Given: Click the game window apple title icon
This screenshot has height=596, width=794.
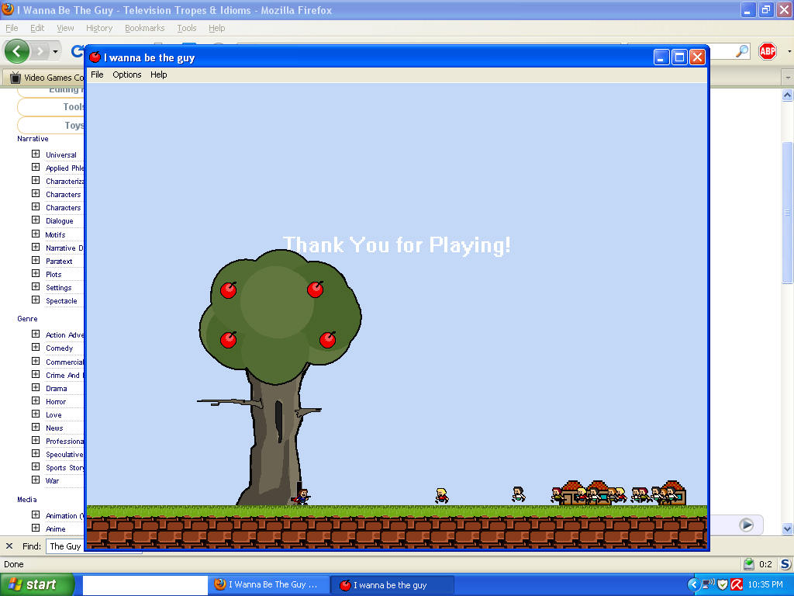Looking at the screenshot, I should (x=95, y=57).
